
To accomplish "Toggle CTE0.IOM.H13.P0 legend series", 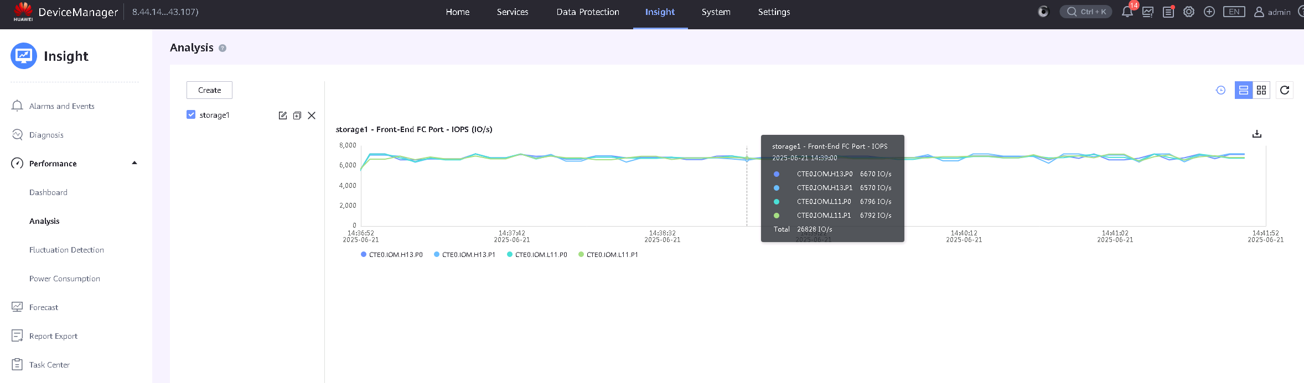I will pos(392,255).
